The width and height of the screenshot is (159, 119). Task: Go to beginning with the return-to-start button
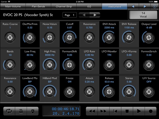coord(115,111)
